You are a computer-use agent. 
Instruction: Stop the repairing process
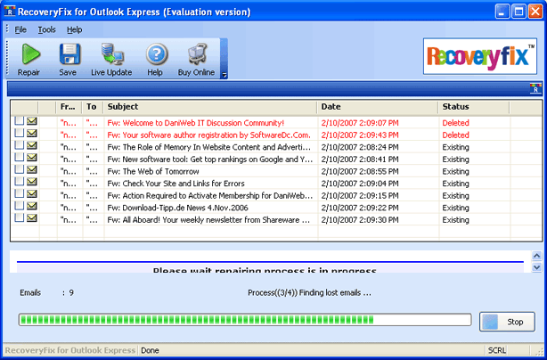pyautogui.click(x=507, y=322)
